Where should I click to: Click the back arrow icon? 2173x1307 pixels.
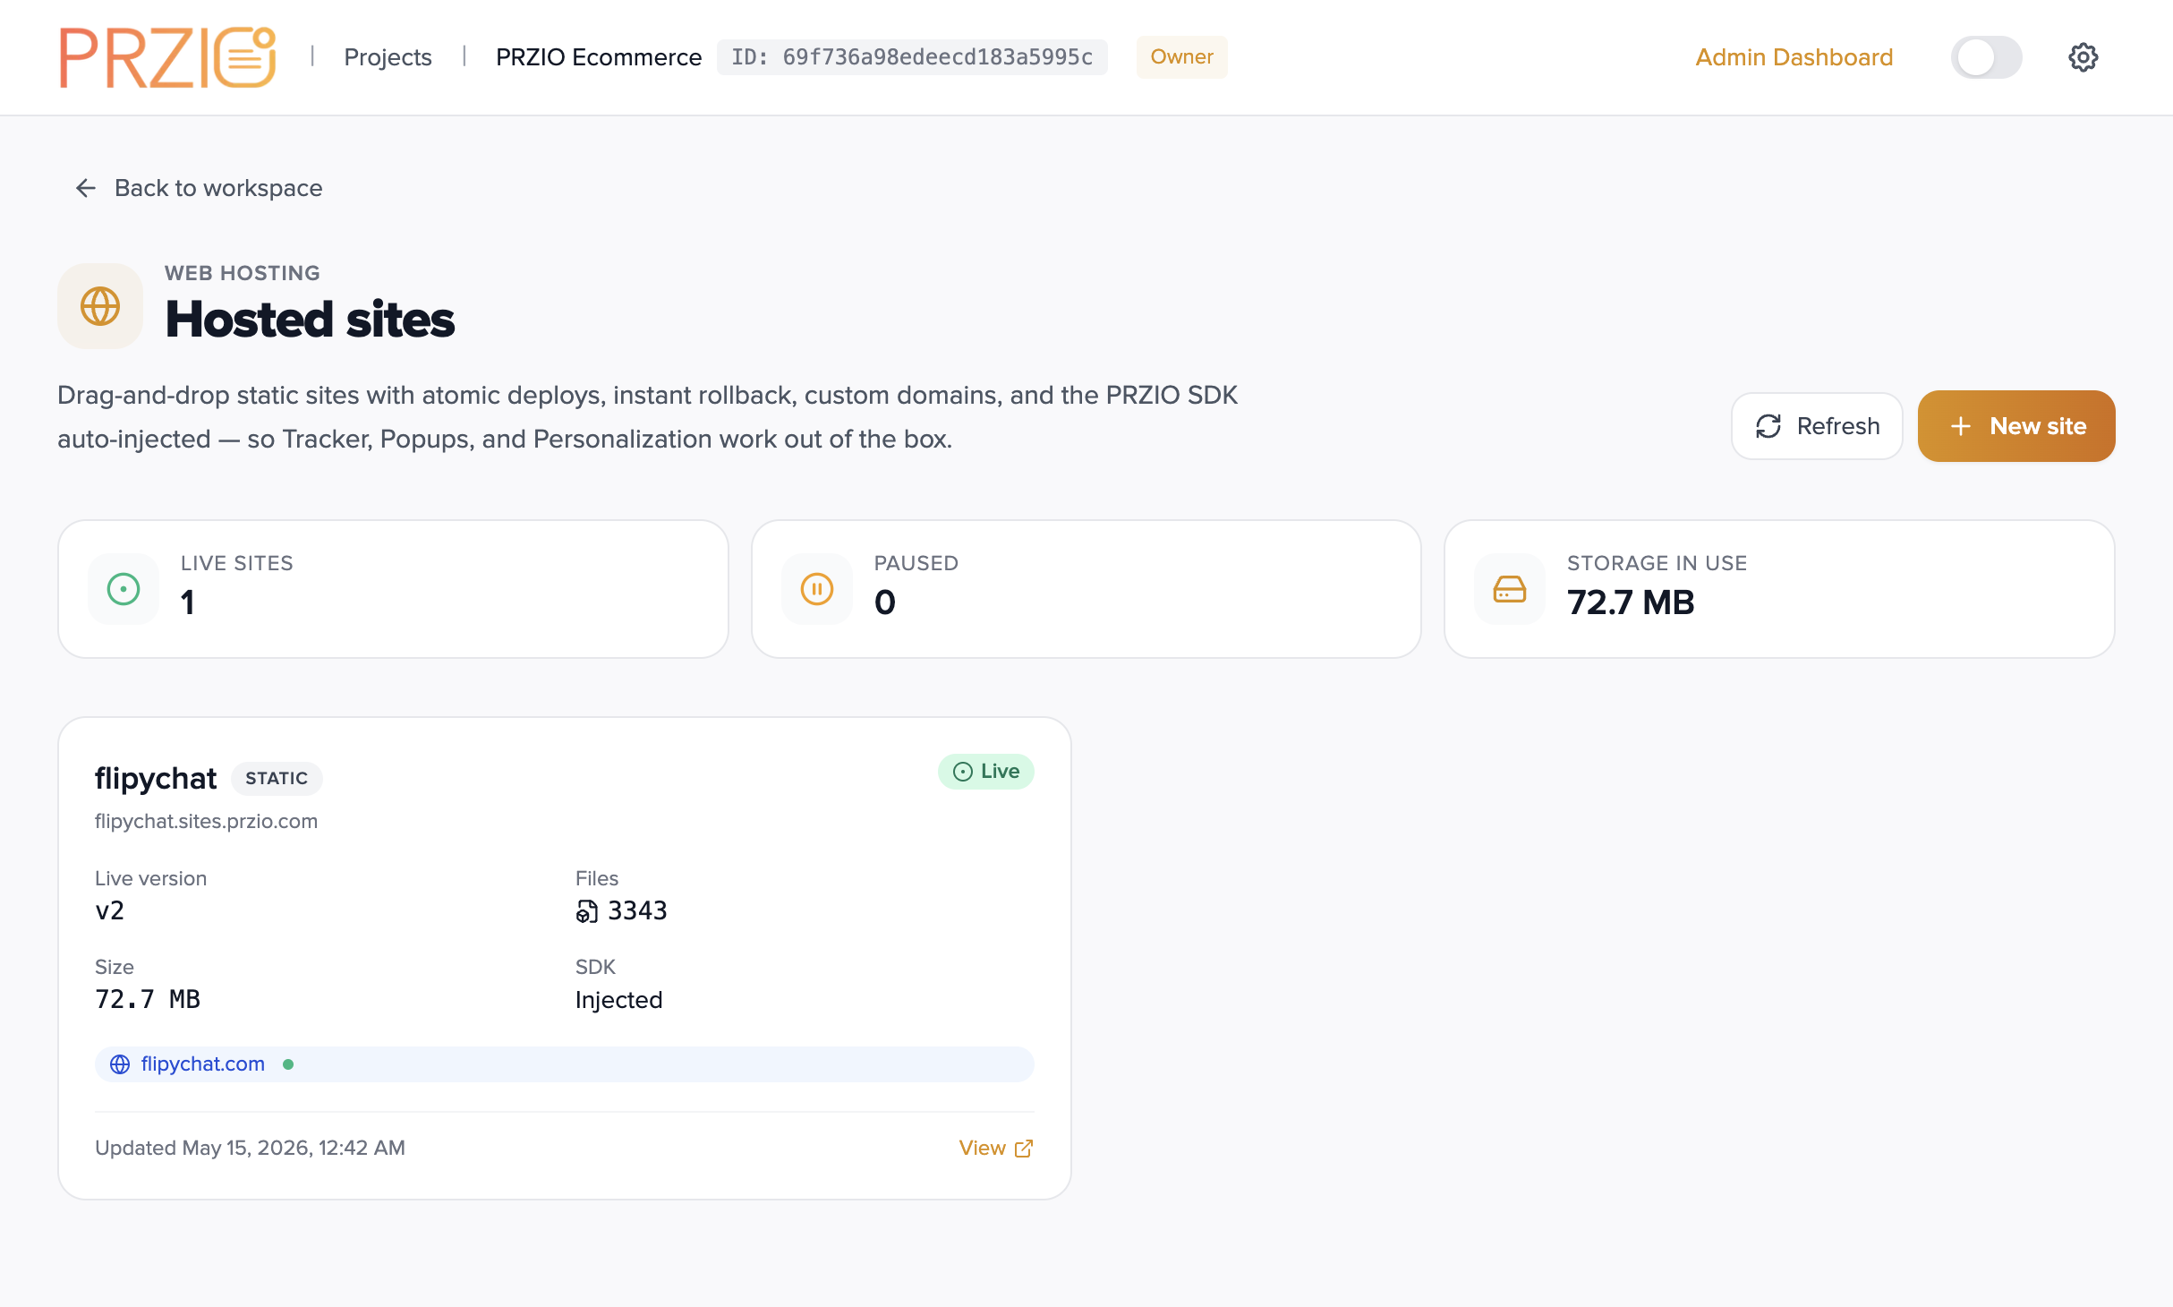pyautogui.click(x=86, y=188)
